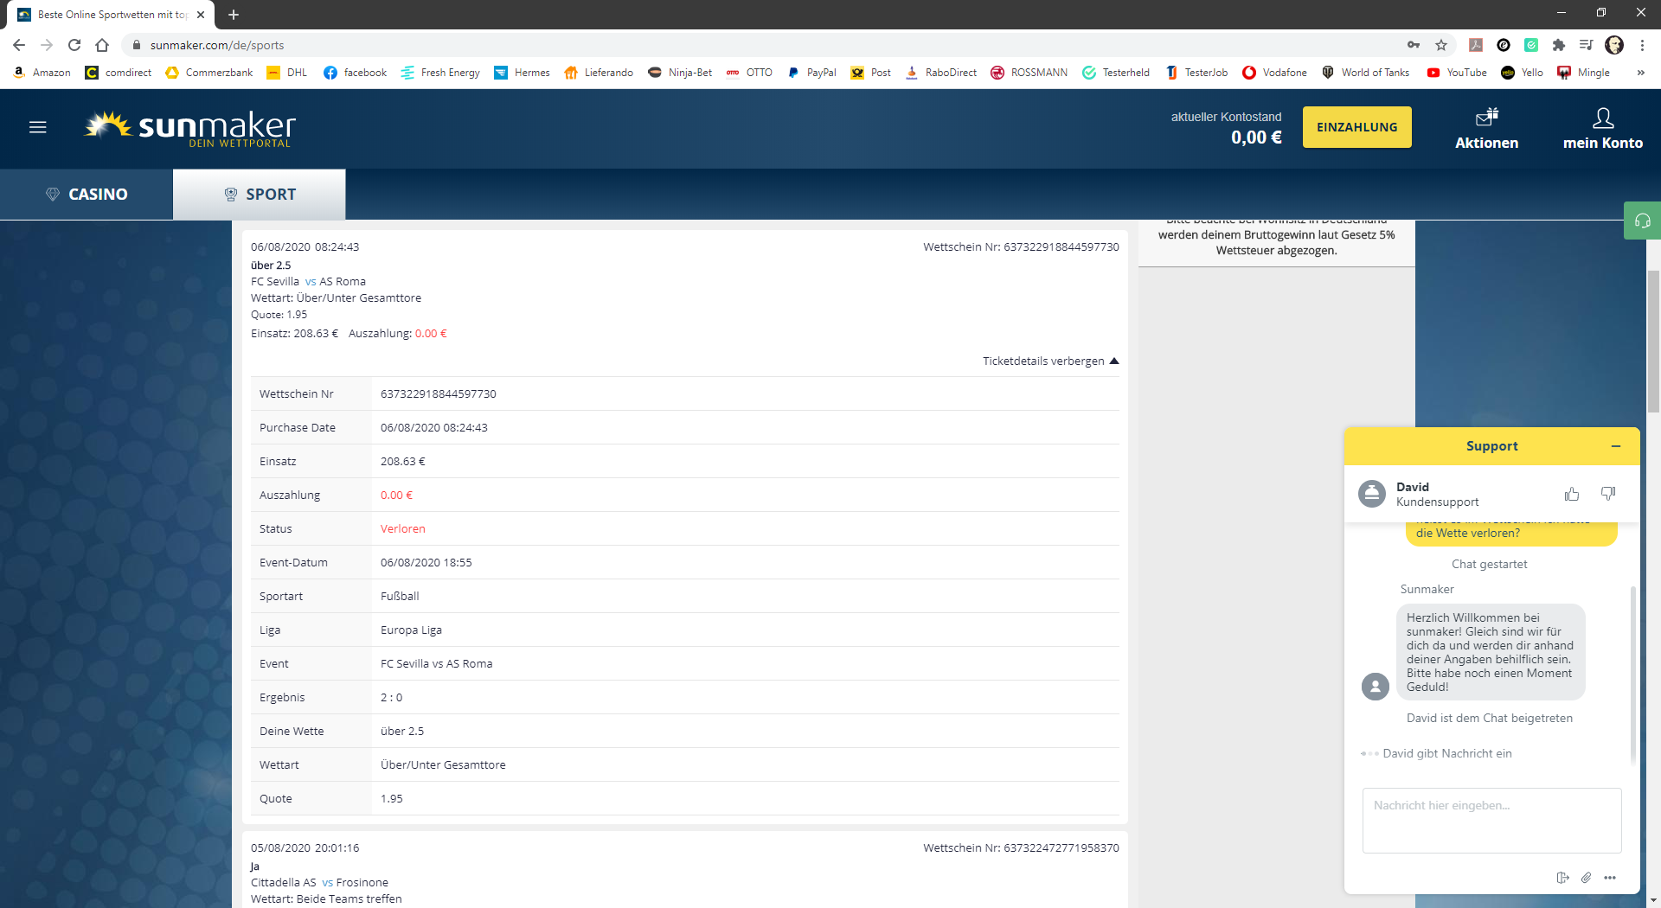Click the vs link in Cittadella match

(x=327, y=883)
